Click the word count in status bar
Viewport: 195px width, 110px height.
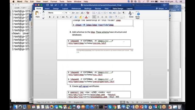59,102
